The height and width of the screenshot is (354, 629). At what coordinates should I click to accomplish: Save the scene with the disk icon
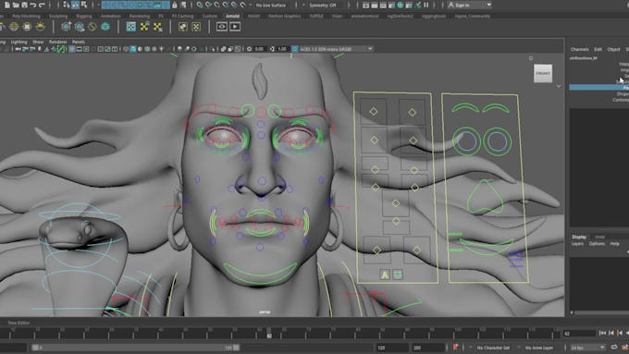pyautogui.click(x=24, y=5)
